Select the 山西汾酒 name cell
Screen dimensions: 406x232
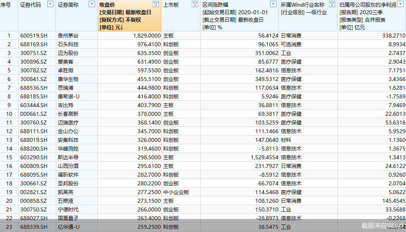(68, 166)
